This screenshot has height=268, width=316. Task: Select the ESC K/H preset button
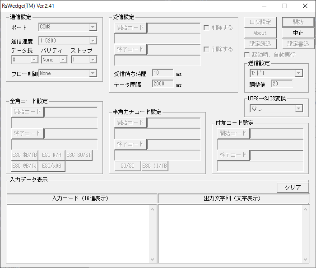click(52, 155)
